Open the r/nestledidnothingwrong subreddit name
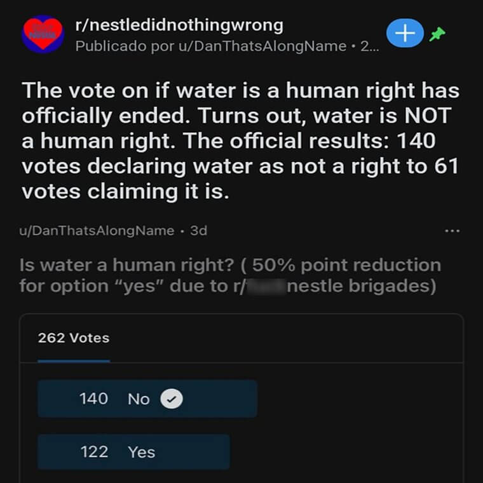Image resolution: width=483 pixels, height=483 pixels. pyautogui.click(x=179, y=25)
